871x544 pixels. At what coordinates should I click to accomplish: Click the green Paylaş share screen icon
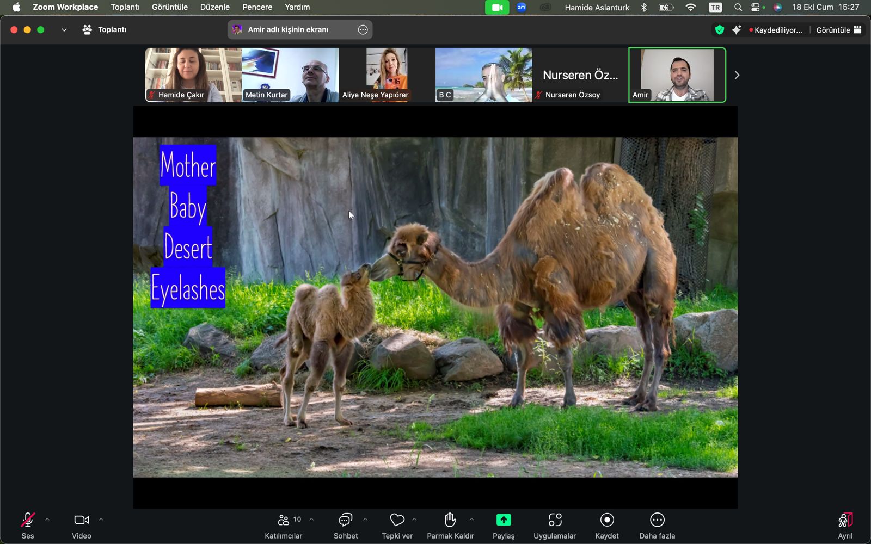point(504,521)
